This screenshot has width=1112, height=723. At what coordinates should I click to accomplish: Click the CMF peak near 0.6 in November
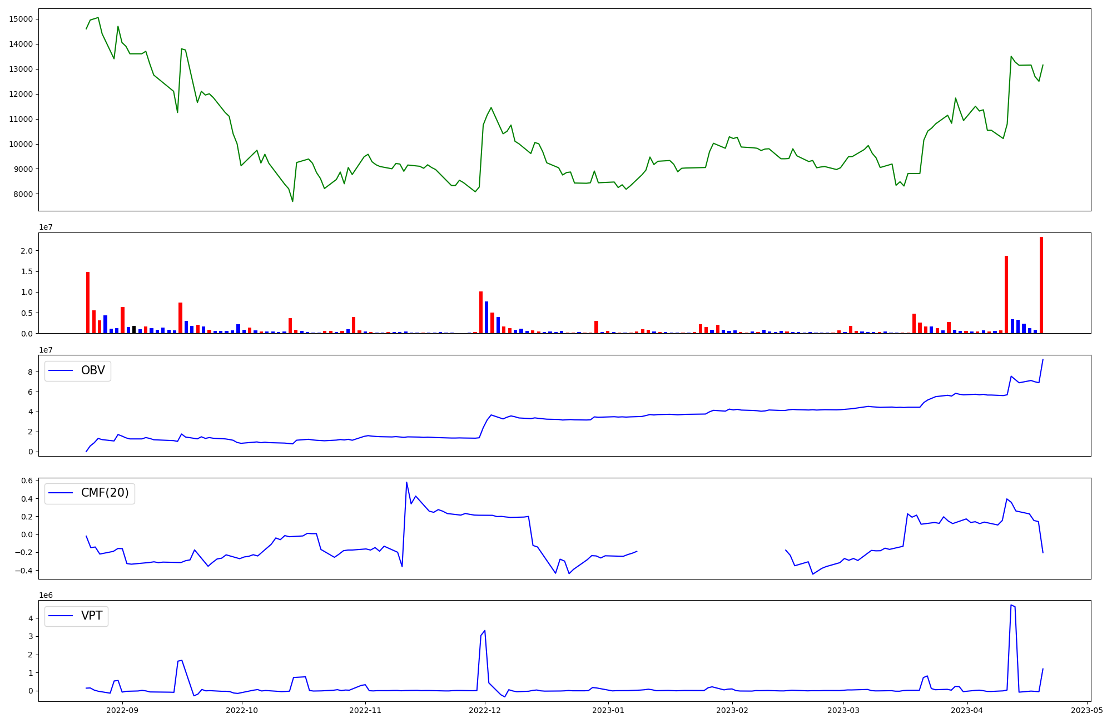click(406, 482)
